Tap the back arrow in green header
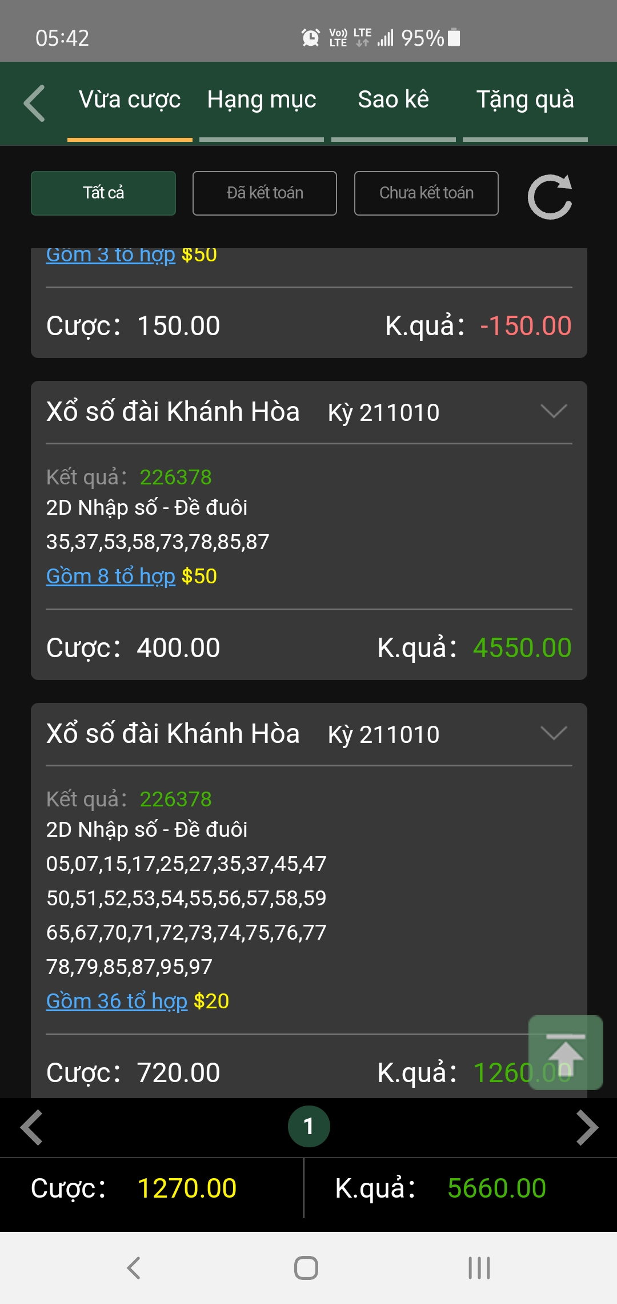The image size is (617, 1304). [x=34, y=103]
